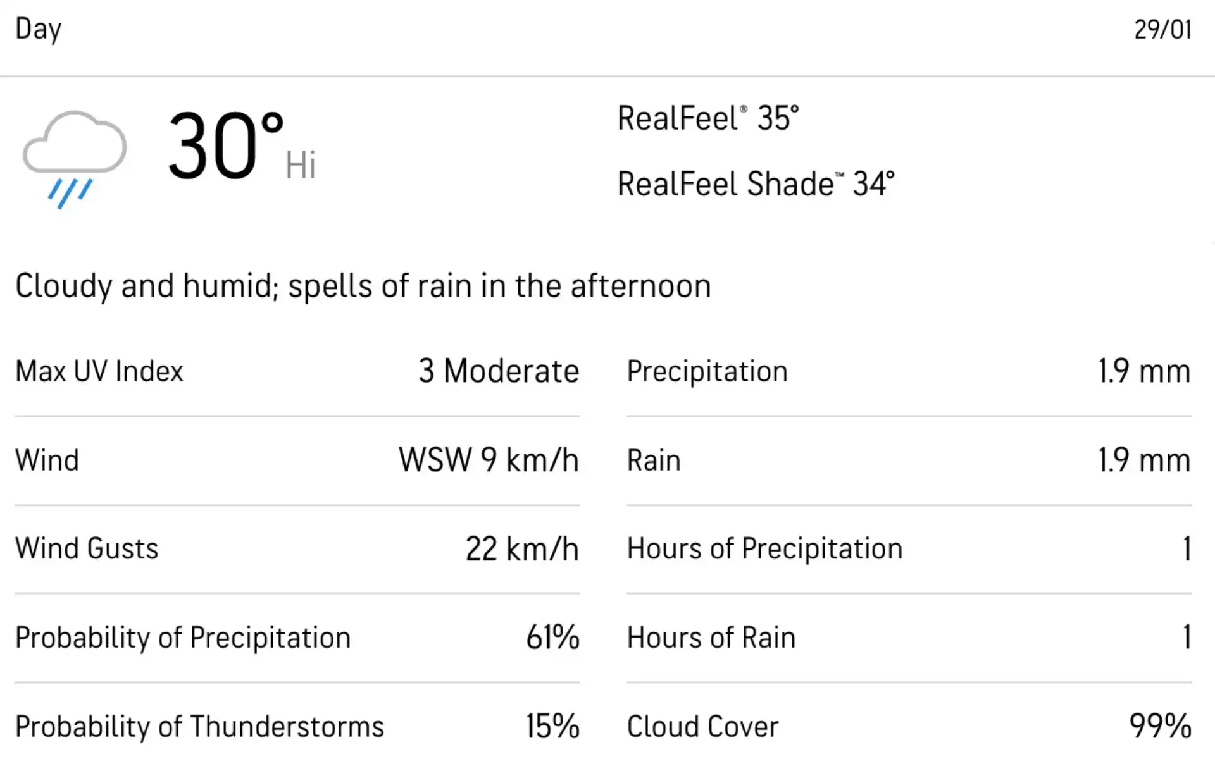Click the 30° Hi temperature
Viewport: 1215px width, 759px height.
pos(242,146)
